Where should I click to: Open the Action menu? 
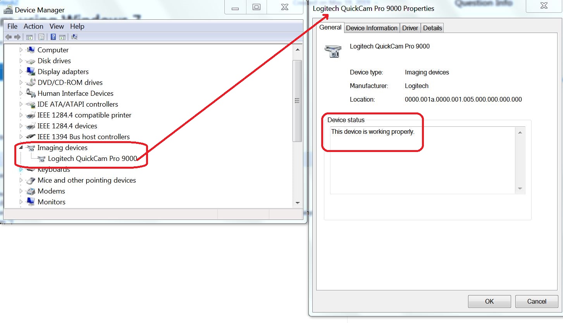[x=33, y=26]
